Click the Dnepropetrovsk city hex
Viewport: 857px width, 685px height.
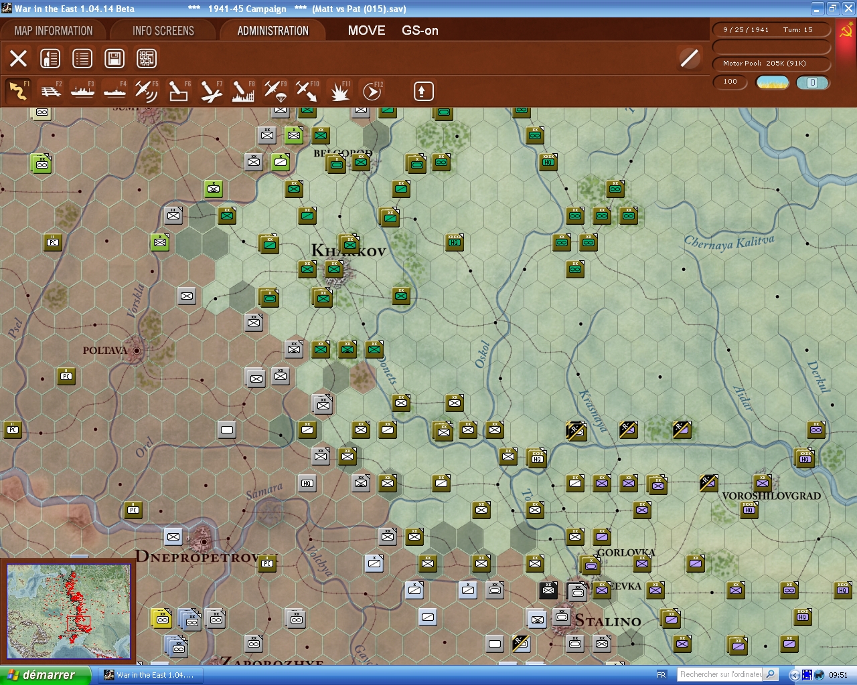(x=204, y=541)
